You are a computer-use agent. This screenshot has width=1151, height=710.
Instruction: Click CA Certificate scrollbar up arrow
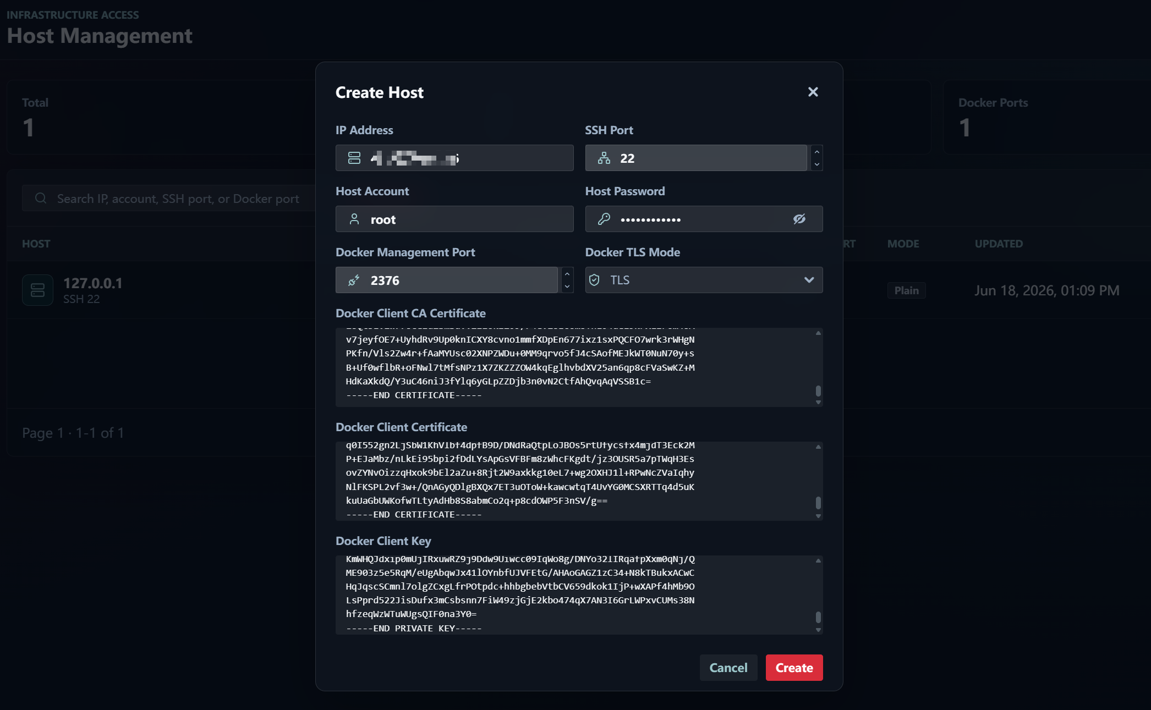coord(818,333)
